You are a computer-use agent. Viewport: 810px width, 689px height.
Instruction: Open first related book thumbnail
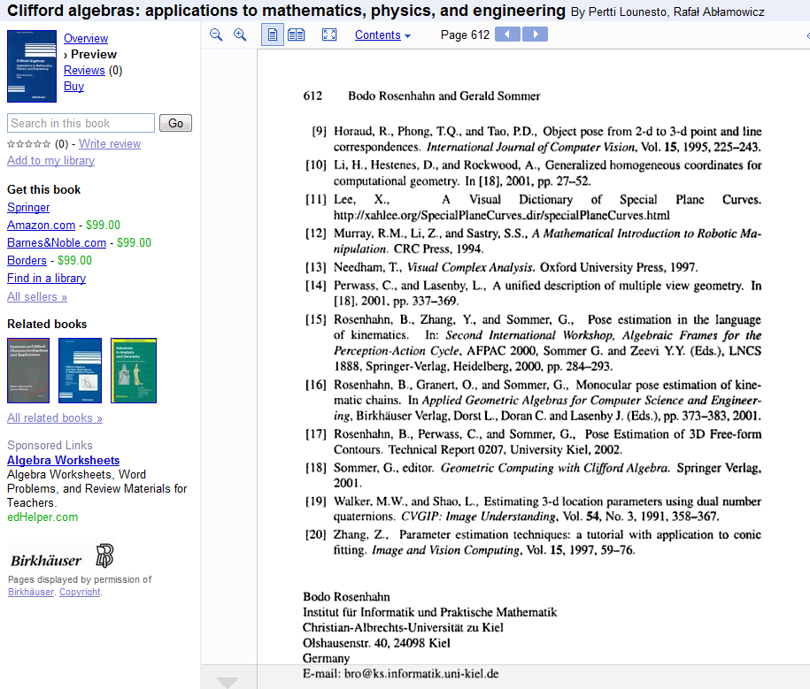click(x=29, y=370)
